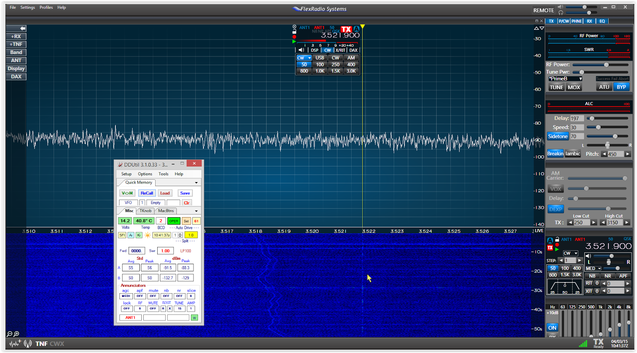
Task: Click the RIT offset field in the RX panel
Action: (x=616, y=284)
